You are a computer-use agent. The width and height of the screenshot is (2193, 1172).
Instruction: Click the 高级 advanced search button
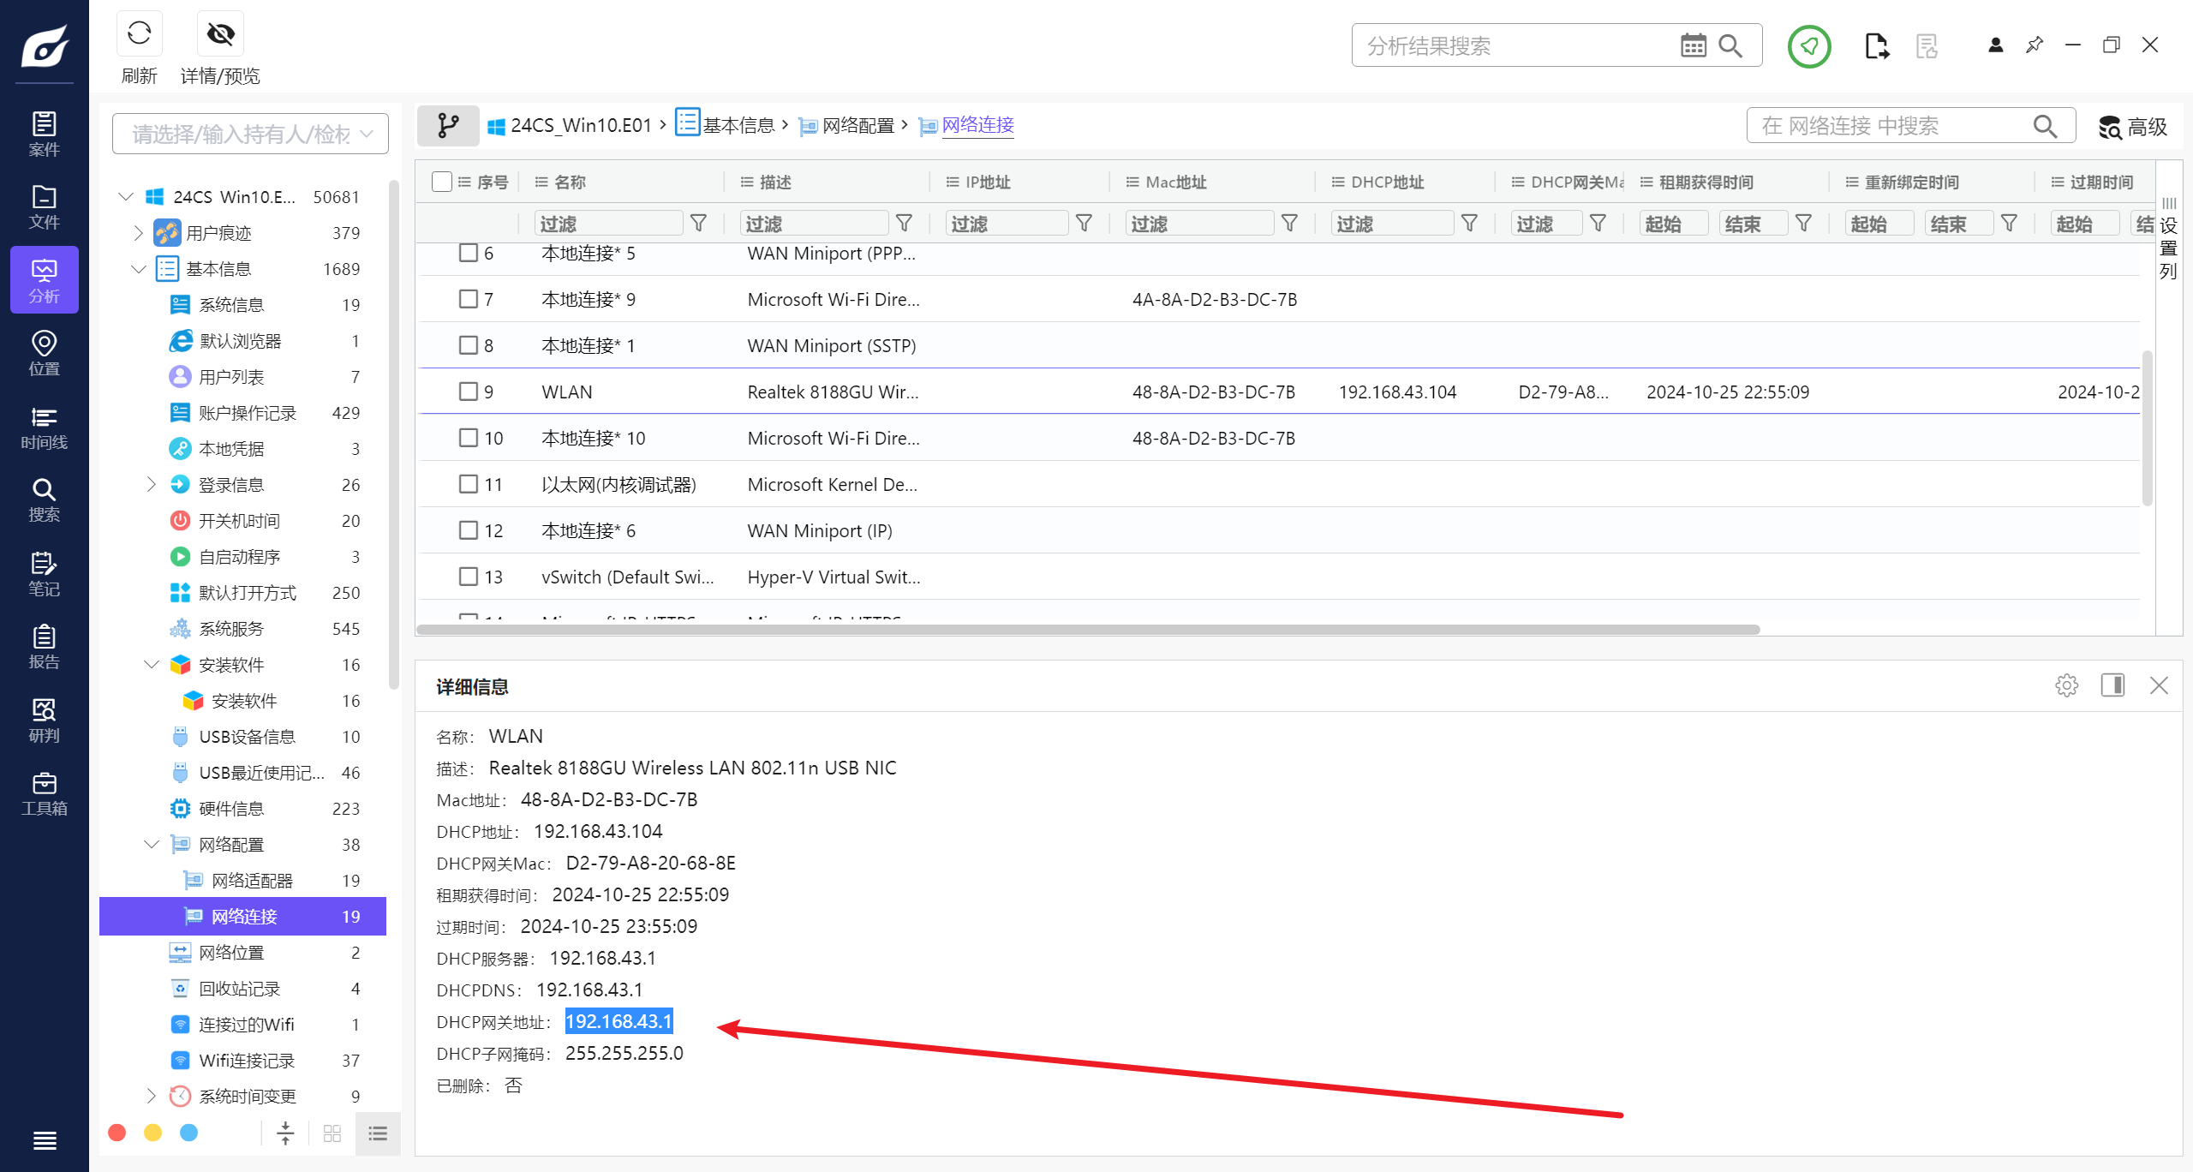pos(2133,127)
